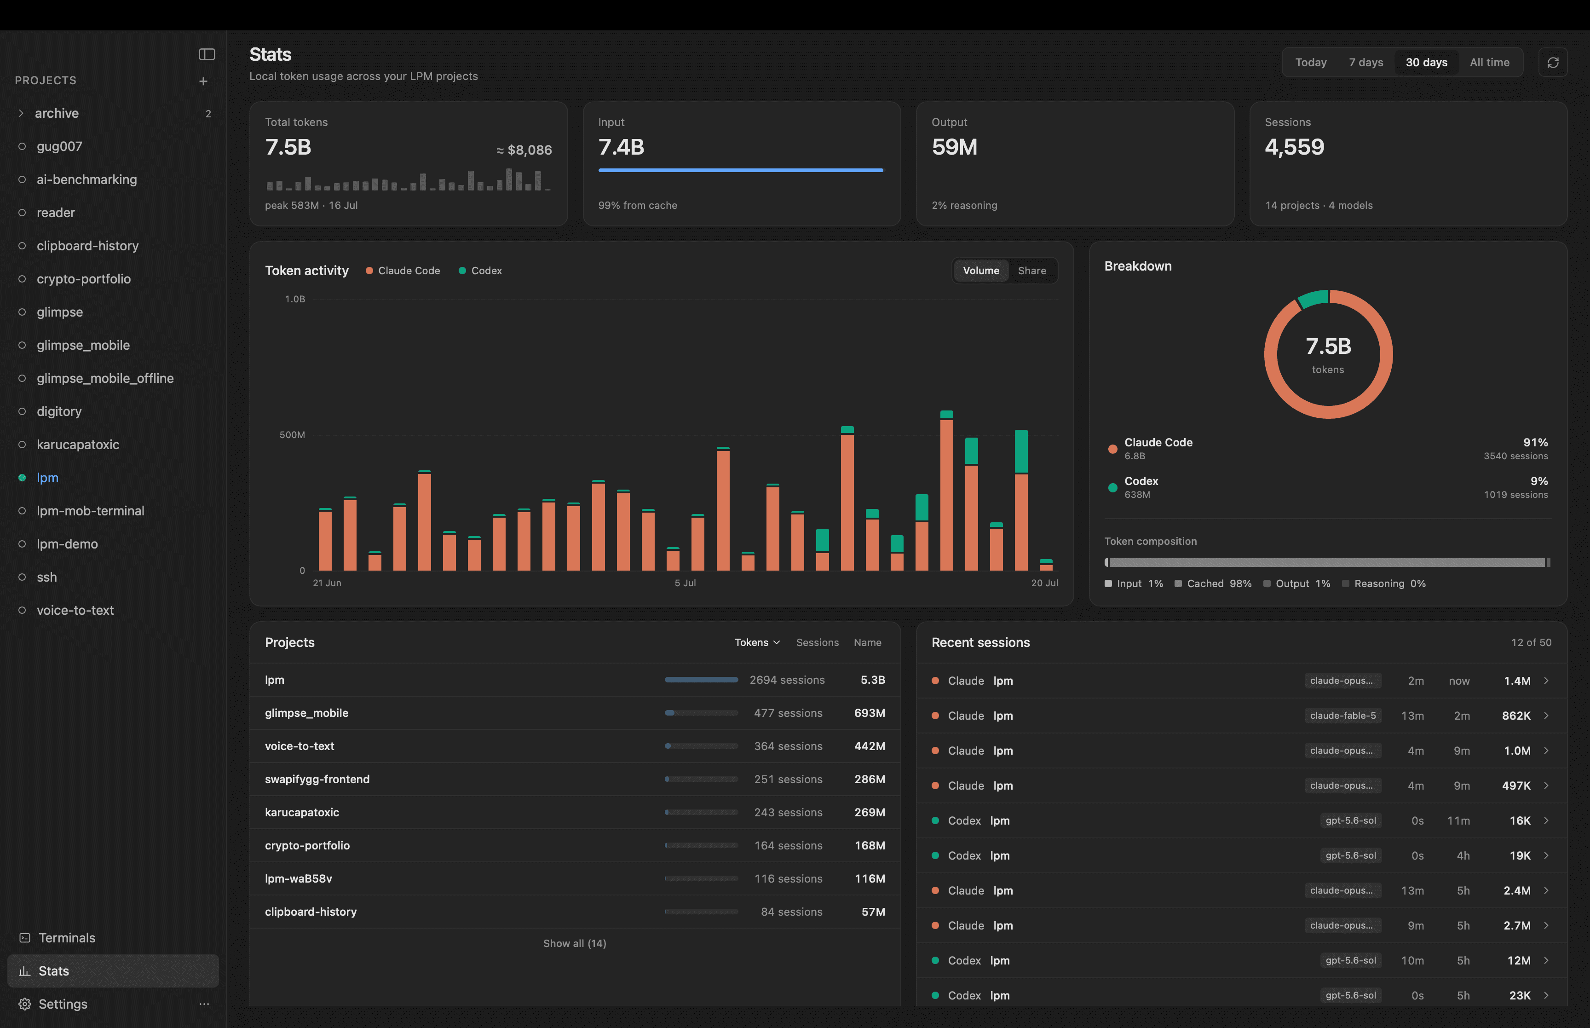Click the claude-fable-5 model tag
Screen dimensions: 1590x1028
1342,716
